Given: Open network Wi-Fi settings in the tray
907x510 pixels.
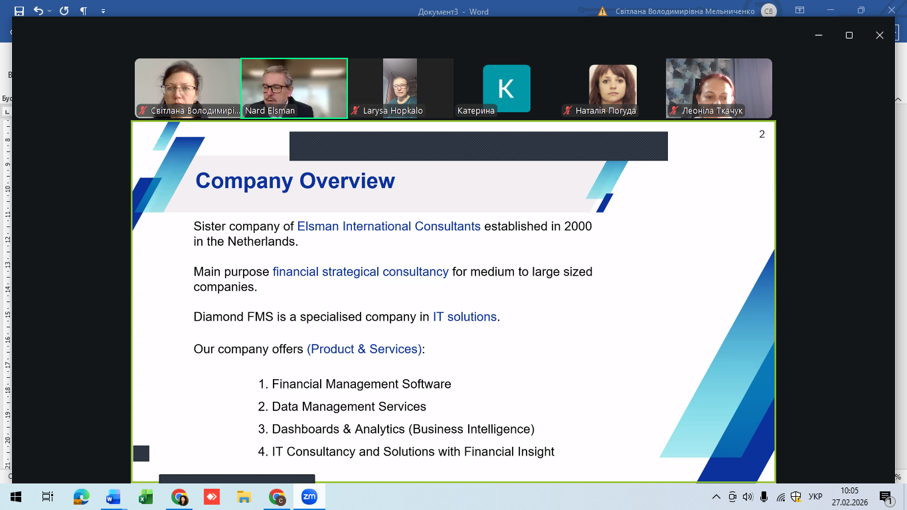Looking at the screenshot, I should pyautogui.click(x=781, y=497).
